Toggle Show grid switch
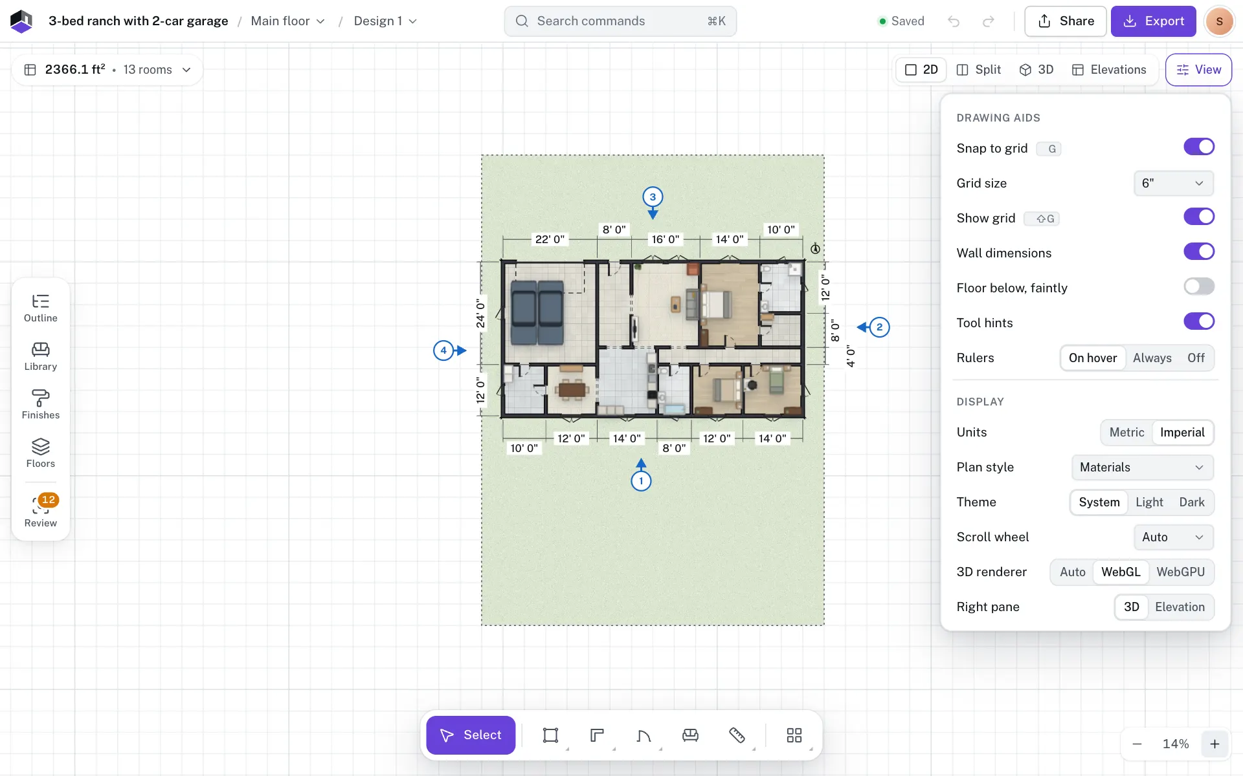The image size is (1243, 776). (x=1199, y=217)
